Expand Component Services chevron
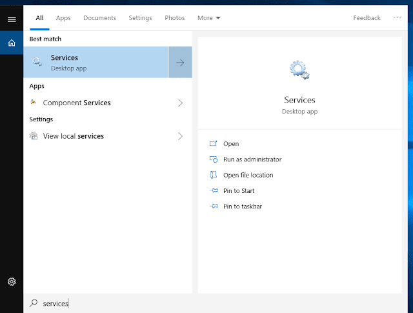This screenshot has width=413, height=313. 180,103
